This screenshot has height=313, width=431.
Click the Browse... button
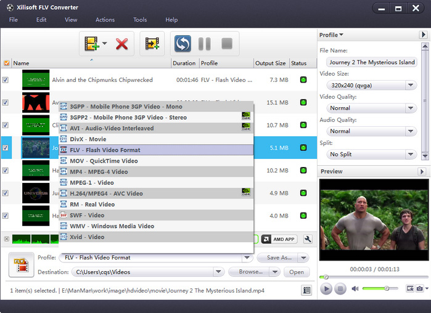pos(250,272)
